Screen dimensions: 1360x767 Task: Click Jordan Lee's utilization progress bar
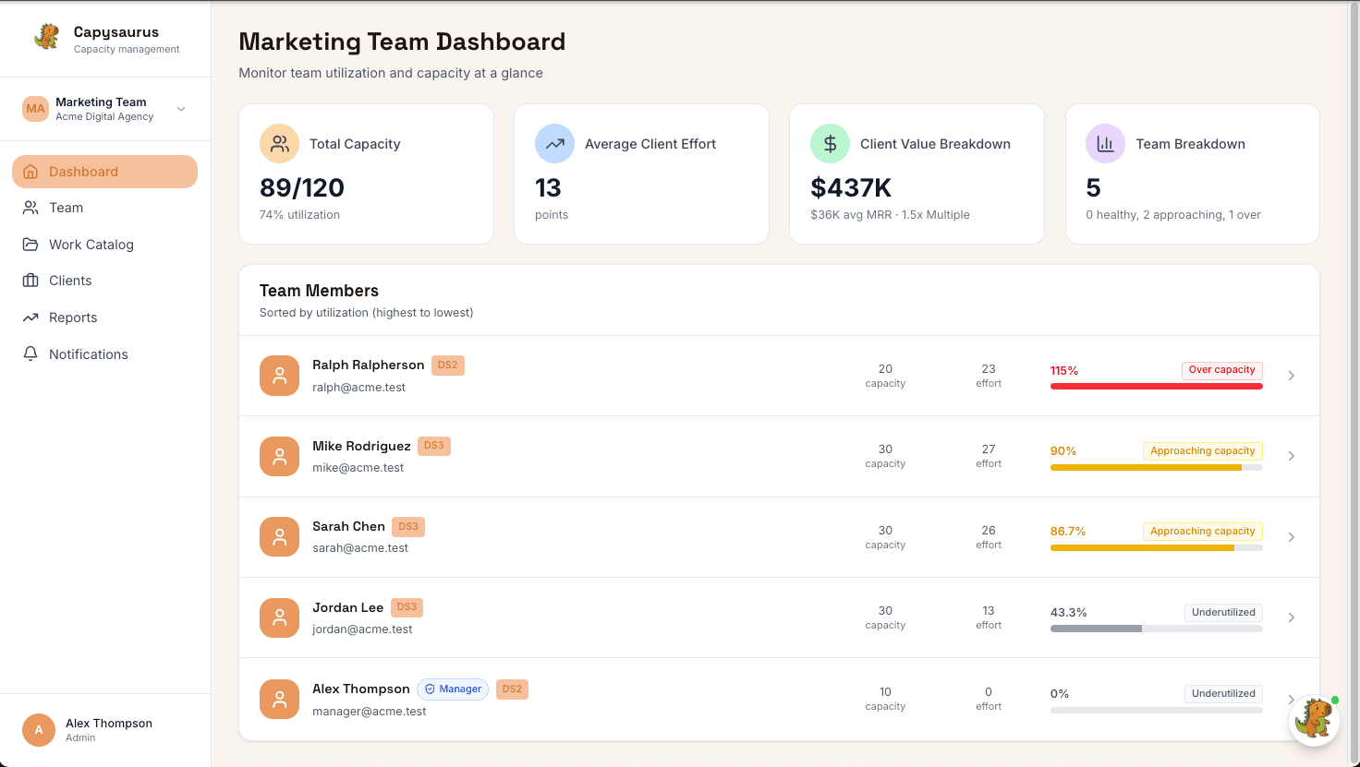pos(1155,629)
